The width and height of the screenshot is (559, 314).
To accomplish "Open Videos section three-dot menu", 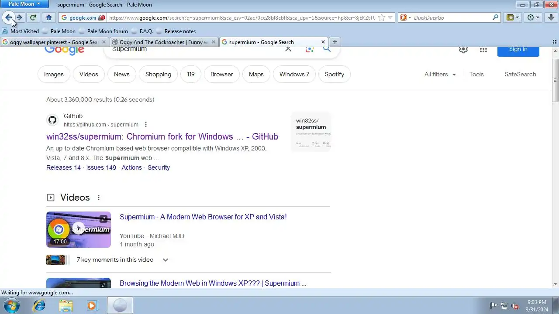I will tap(99, 198).
